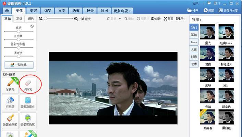Screen dimensions: 242x137
Task: Apply the 柔光 effect thumbnail
Action: coord(208,32)
